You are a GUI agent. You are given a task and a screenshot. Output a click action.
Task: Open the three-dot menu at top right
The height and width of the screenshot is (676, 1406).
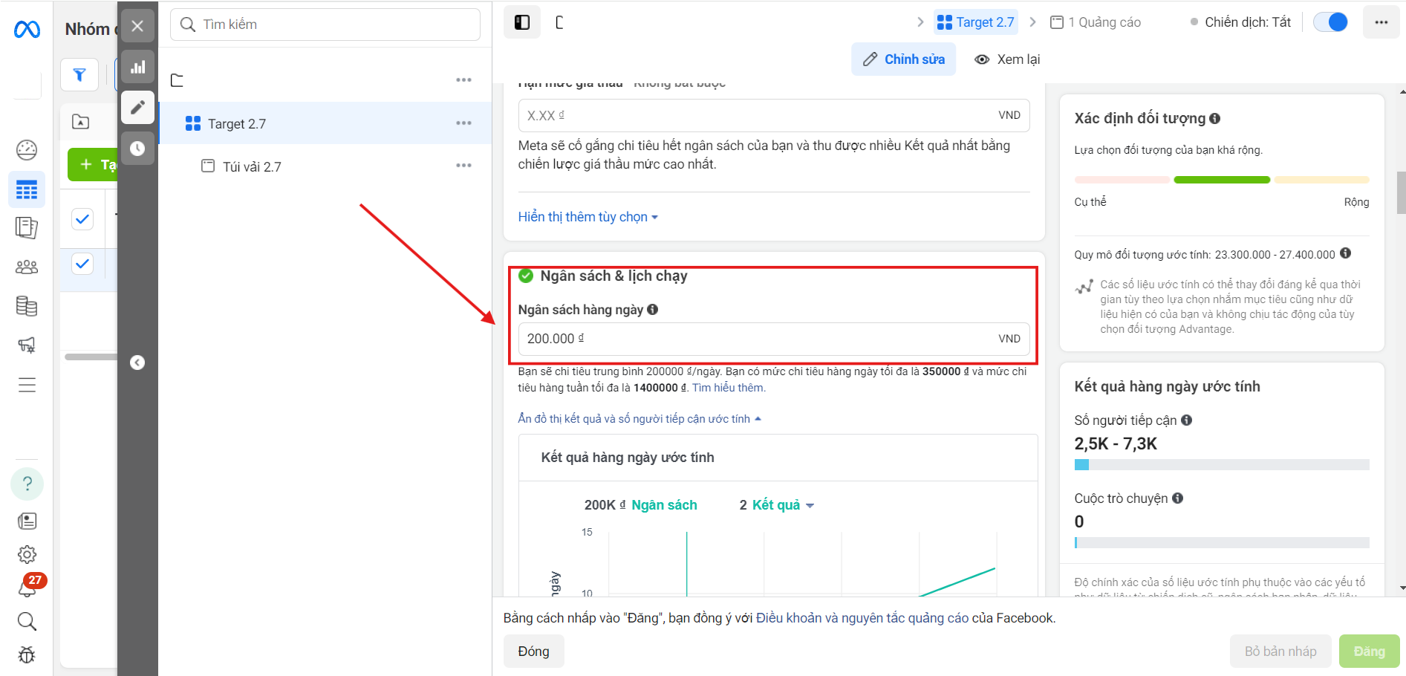click(1381, 22)
